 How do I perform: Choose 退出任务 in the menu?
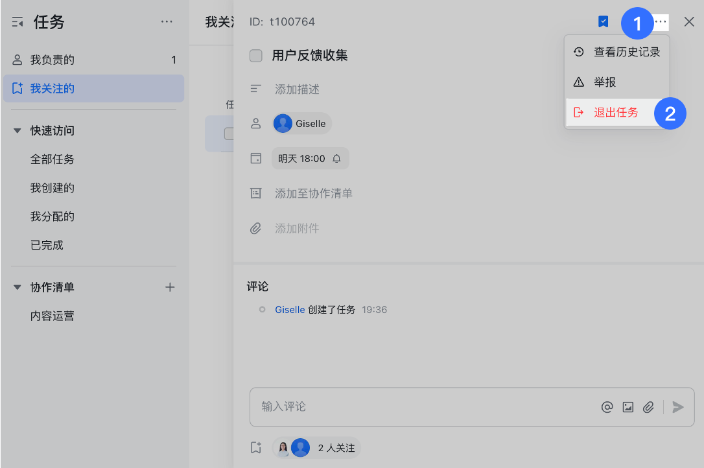point(615,113)
